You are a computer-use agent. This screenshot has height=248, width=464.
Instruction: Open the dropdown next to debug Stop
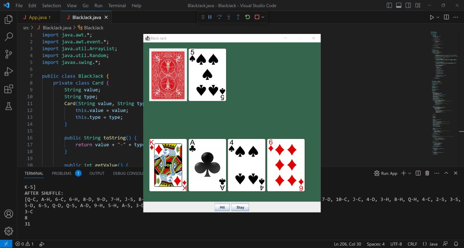pyautogui.click(x=263, y=17)
